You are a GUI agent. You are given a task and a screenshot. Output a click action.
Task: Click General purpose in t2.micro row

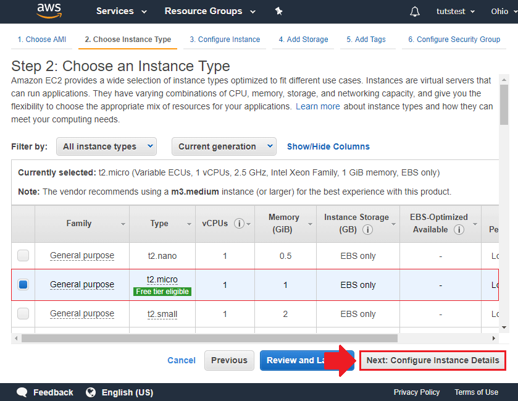point(82,285)
